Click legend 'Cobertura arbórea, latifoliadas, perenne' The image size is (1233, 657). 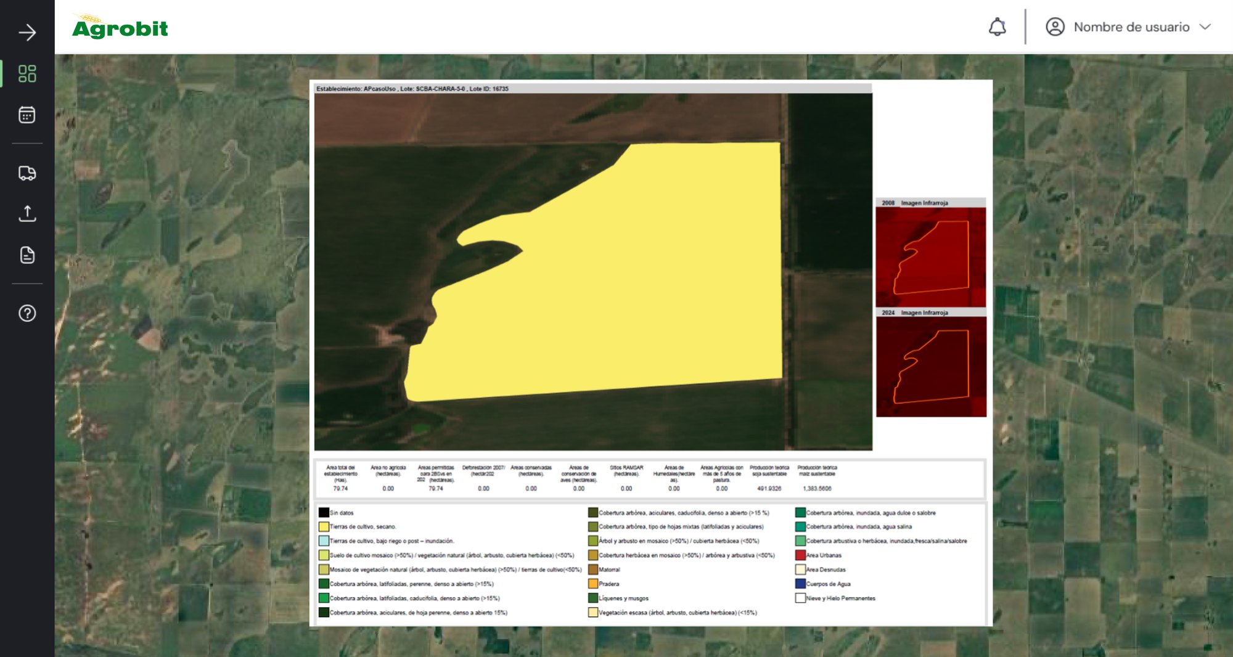(412, 584)
